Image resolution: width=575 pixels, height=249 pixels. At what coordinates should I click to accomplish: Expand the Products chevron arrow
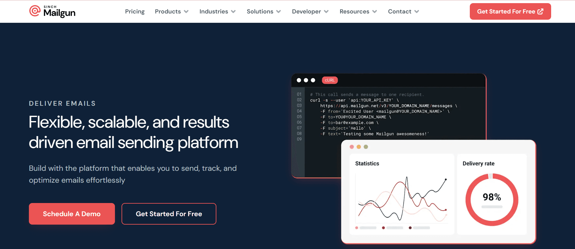(x=186, y=12)
